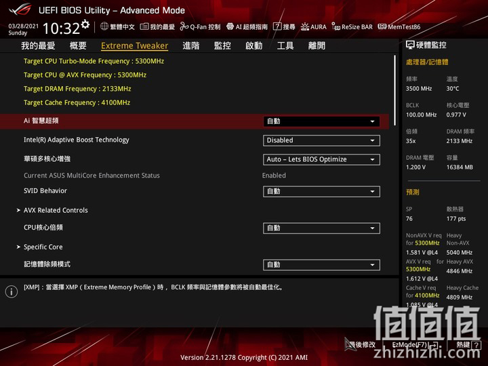This screenshot has height=366, width=488.
Task: Click the ROG logo icon
Action: tap(20, 9)
